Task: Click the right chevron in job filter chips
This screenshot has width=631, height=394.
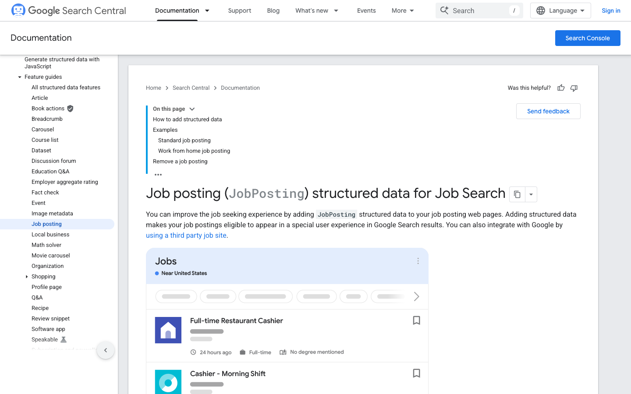Action: click(416, 296)
